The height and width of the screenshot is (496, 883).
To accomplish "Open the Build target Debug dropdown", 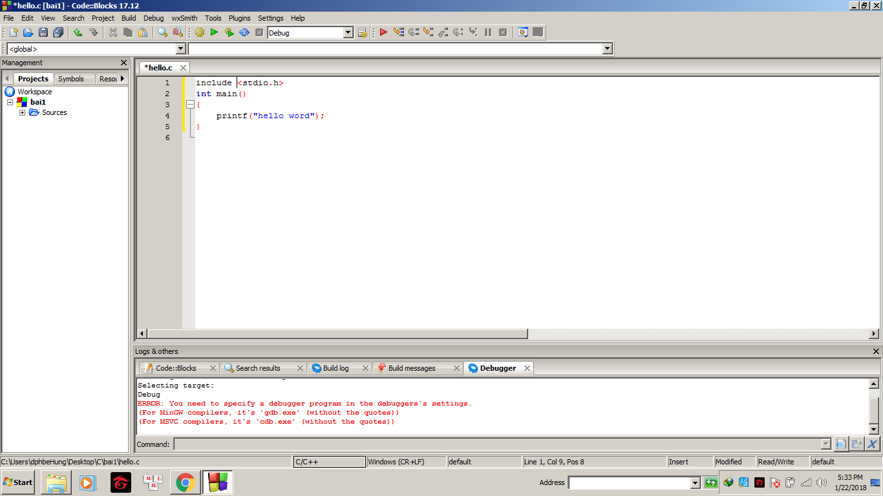I will click(x=348, y=33).
